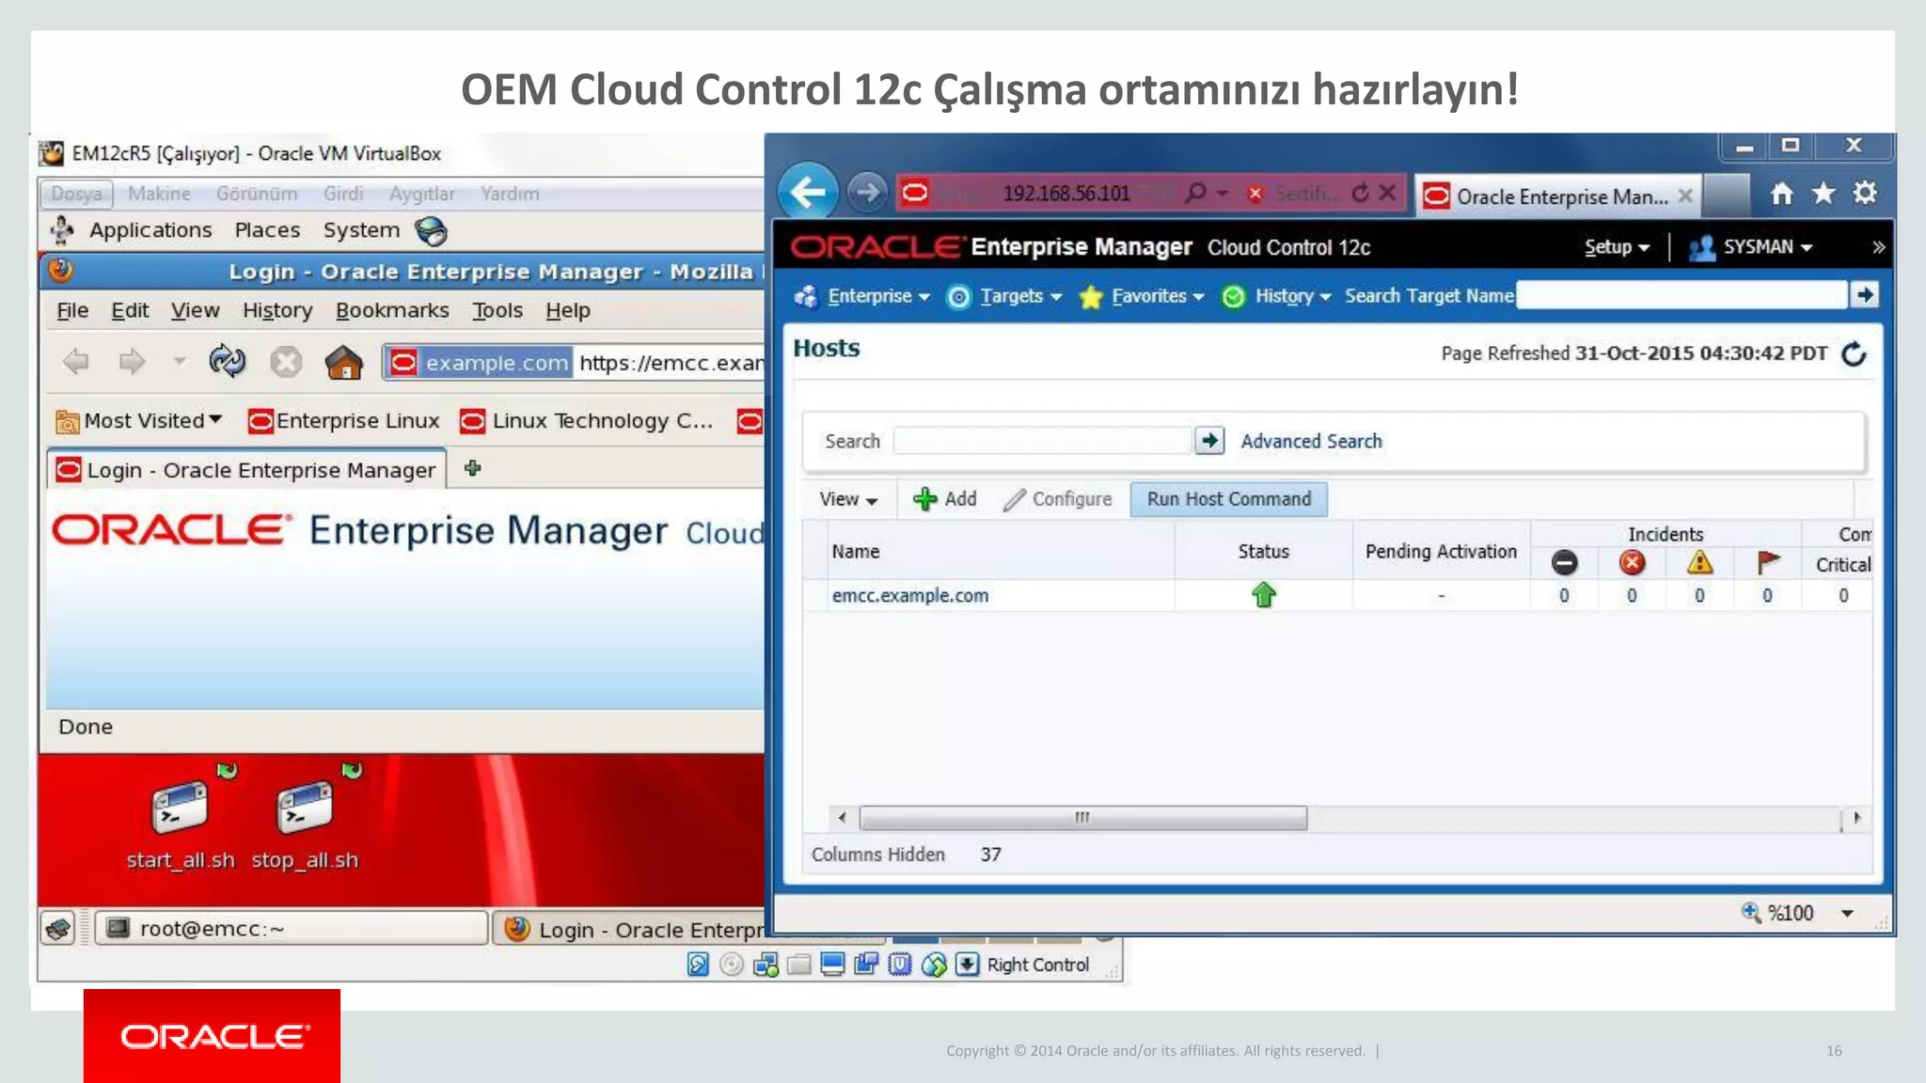The height and width of the screenshot is (1083, 1926).
Task: Click the Hosts search input field
Action: point(1042,440)
